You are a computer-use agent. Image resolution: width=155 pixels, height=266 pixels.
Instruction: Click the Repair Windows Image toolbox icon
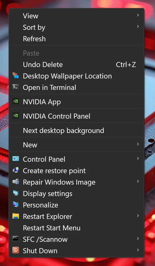tap(16, 182)
